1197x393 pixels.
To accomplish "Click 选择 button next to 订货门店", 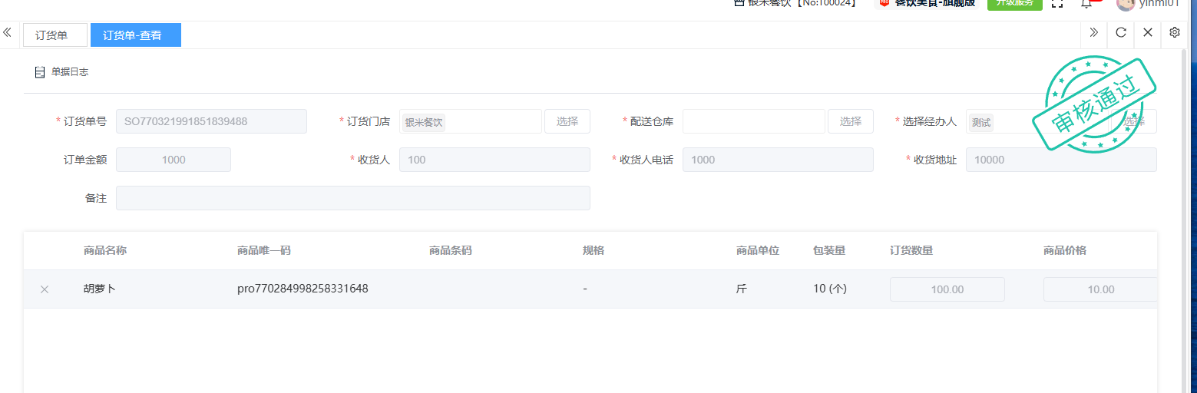I will 567,121.
